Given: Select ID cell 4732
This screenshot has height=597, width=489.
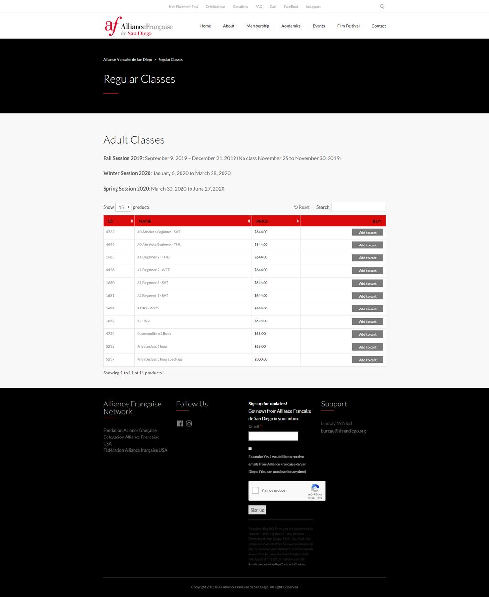Looking at the screenshot, I should 110,232.
